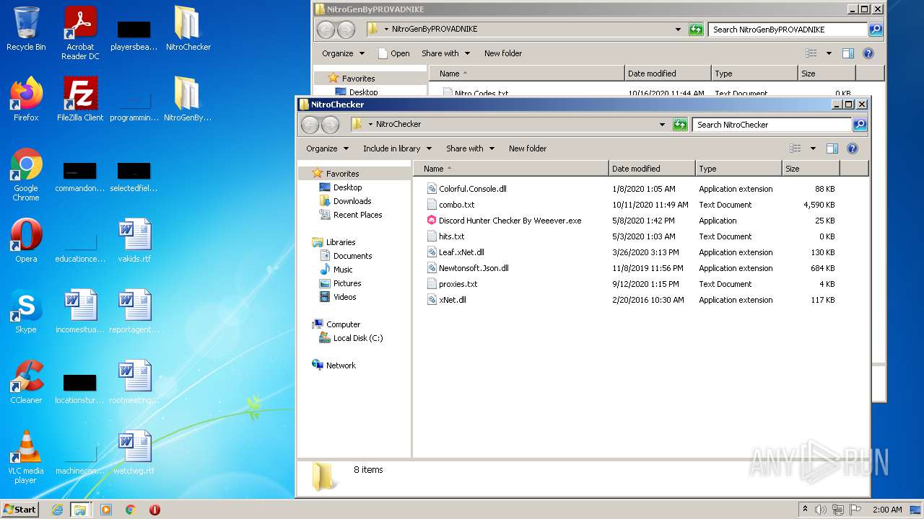This screenshot has width=924, height=519.
Task: Sort by Name column header
Action: coord(512,169)
